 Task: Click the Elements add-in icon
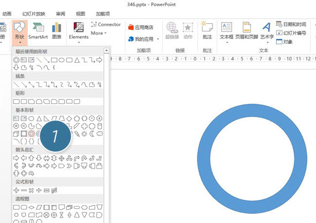click(79, 30)
